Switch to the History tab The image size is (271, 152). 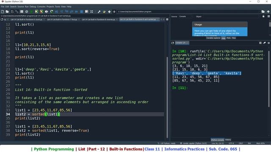[228, 140]
